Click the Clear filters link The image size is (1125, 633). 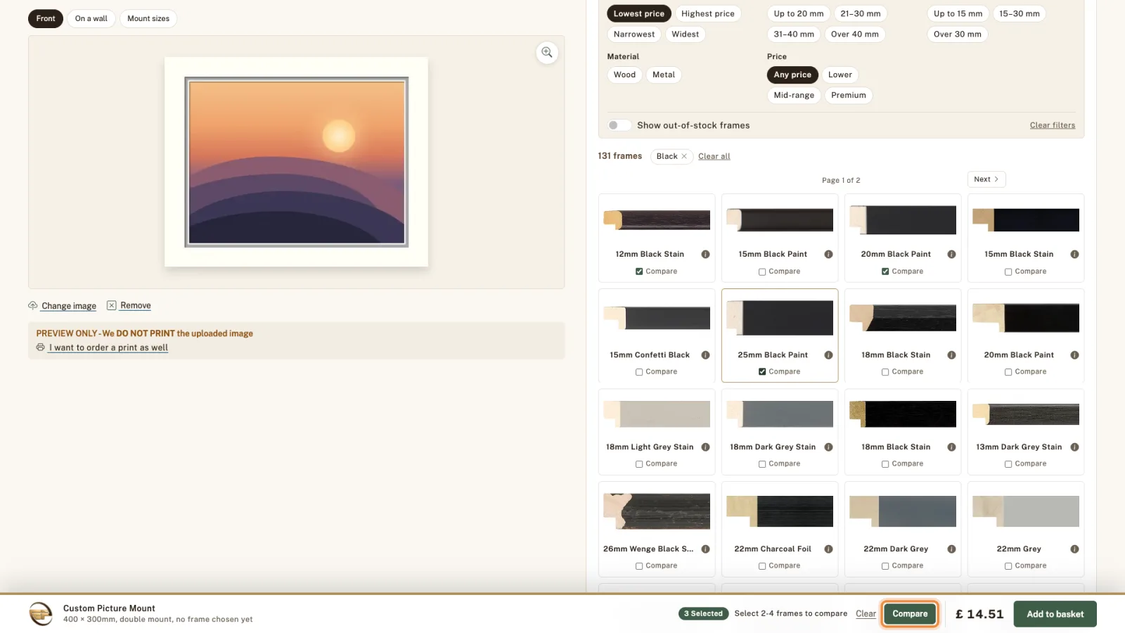[1052, 125]
